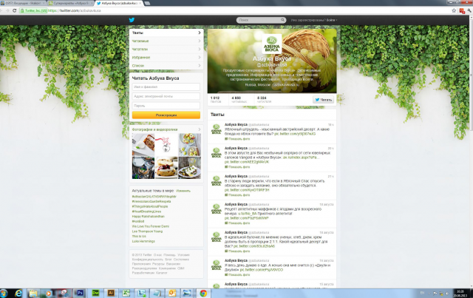Image resolution: width=473 pixels, height=298 pixels.
Task: Open the Списки lists entry
Action: tap(166, 66)
